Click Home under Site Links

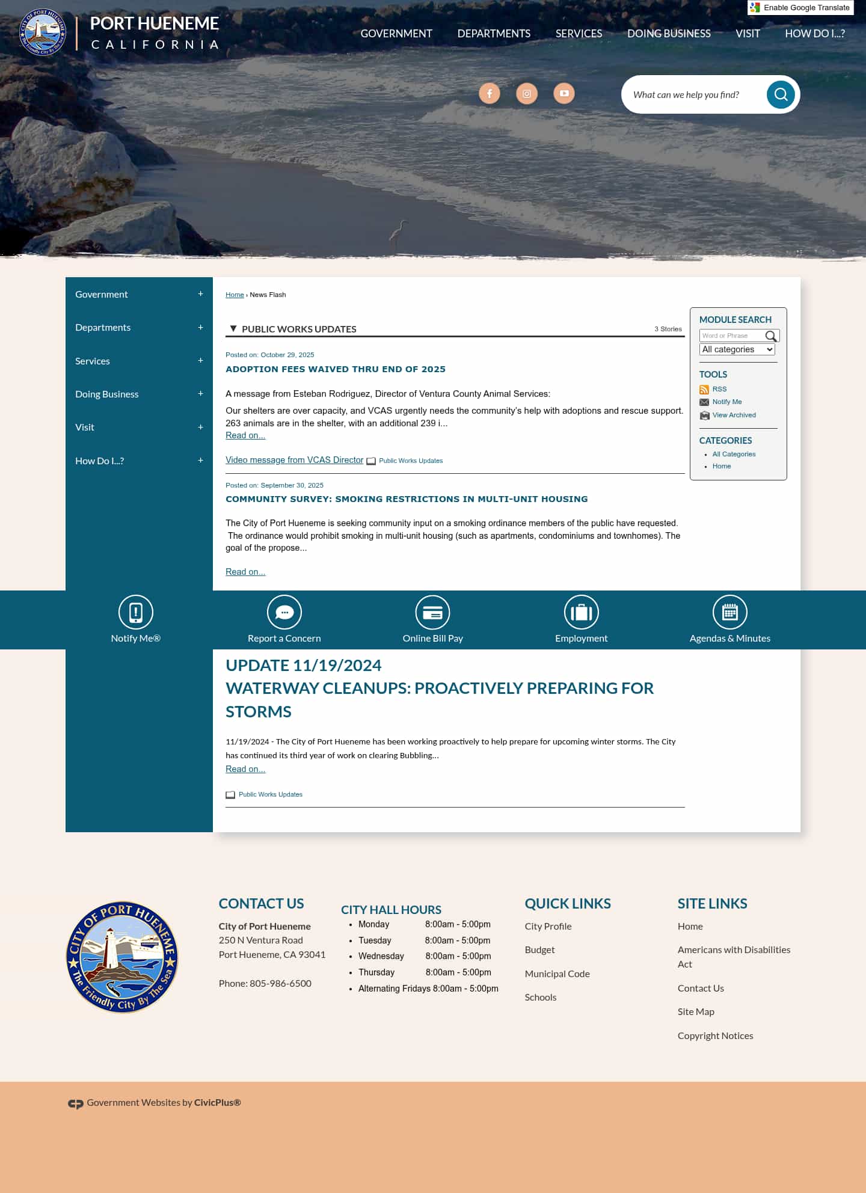[x=690, y=926]
